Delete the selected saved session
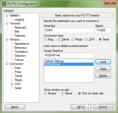Viewport: 118px width, 113px height. coord(103,76)
